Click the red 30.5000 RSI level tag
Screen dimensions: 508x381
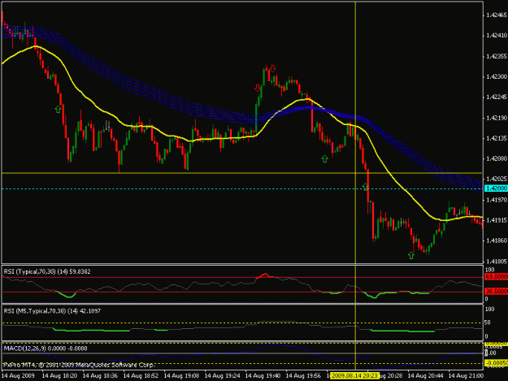[496, 292]
